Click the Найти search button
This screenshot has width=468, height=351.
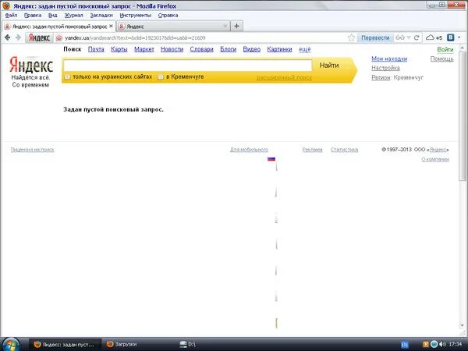pyautogui.click(x=329, y=66)
